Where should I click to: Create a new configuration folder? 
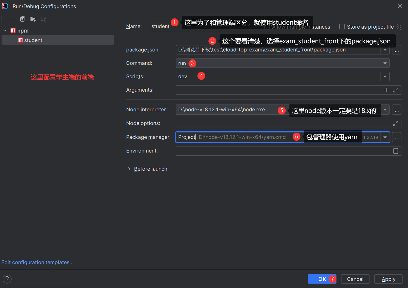[x=33, y=19]
